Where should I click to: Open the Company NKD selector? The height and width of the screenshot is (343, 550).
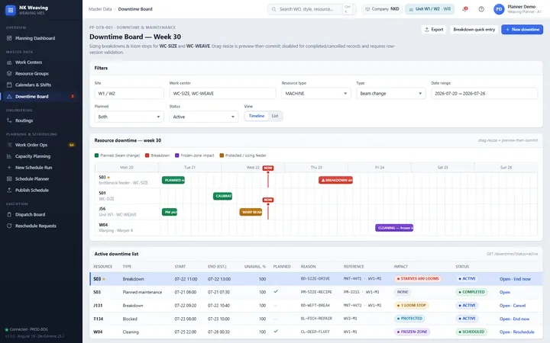[382, 9]
